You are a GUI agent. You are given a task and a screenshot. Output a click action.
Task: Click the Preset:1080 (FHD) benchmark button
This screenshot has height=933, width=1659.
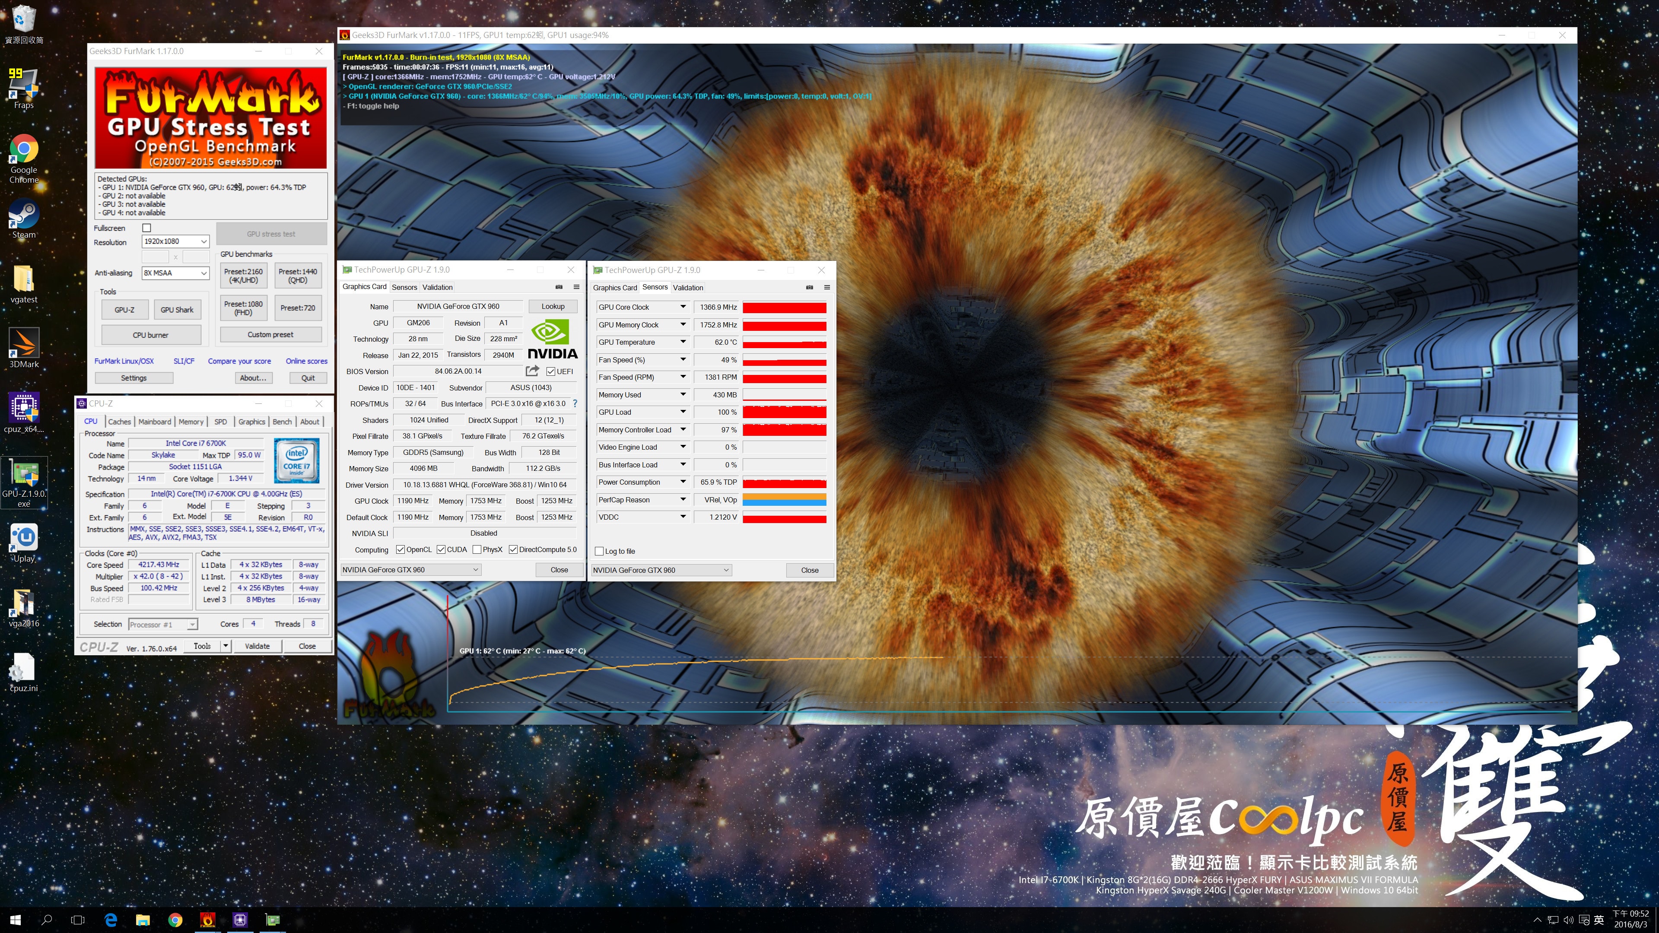coord(243,308)
